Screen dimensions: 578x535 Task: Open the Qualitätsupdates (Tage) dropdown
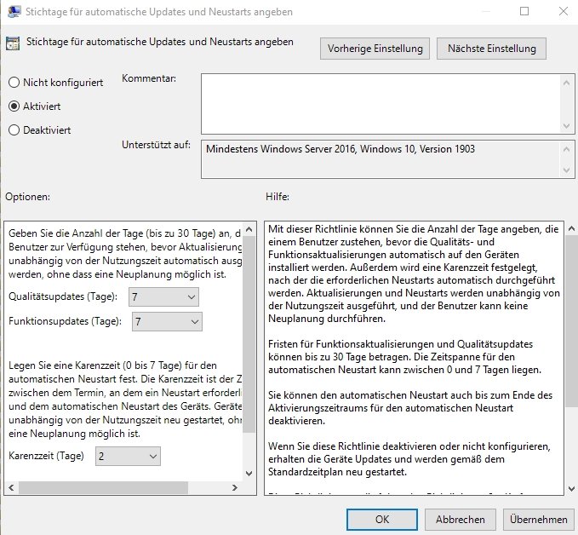(163, 297)
